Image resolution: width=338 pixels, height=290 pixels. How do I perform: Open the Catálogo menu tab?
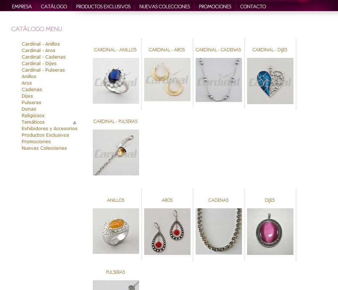(54, 7)
